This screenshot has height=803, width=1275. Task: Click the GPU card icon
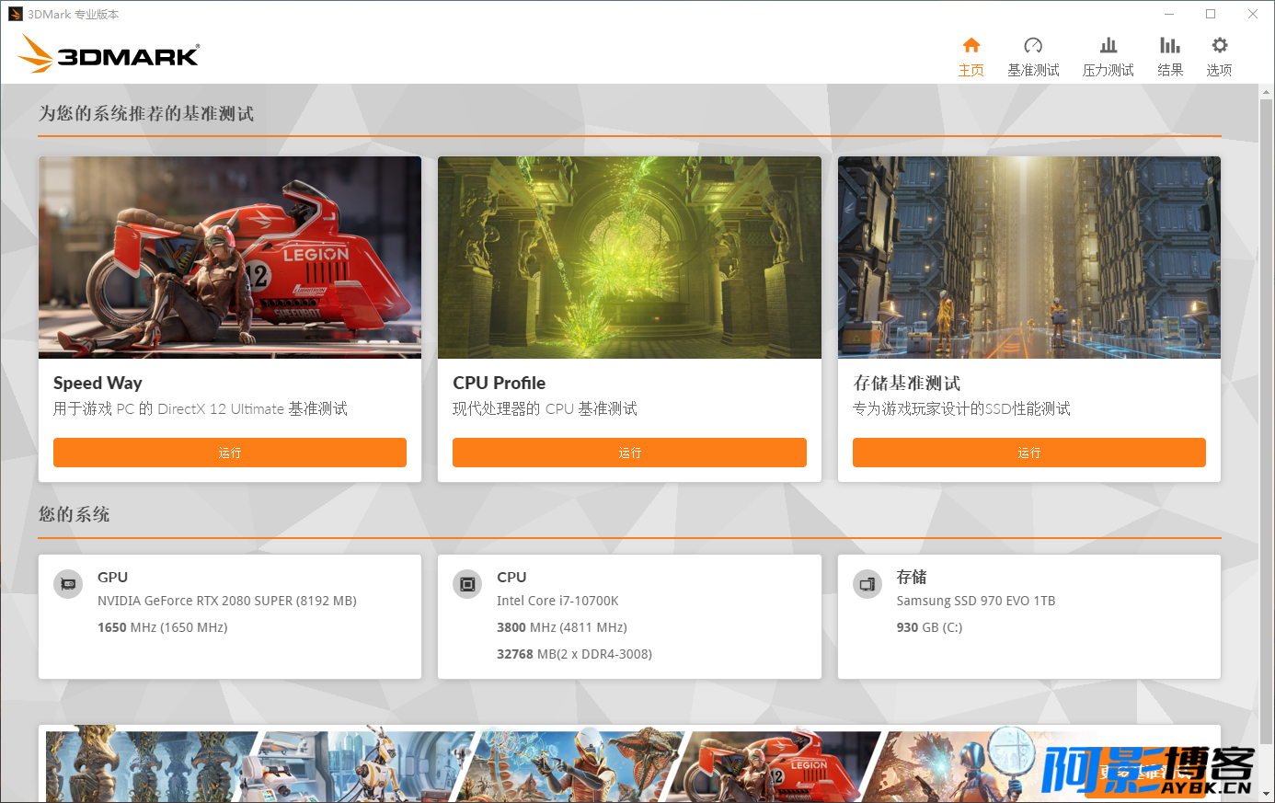tap(68, 584)
